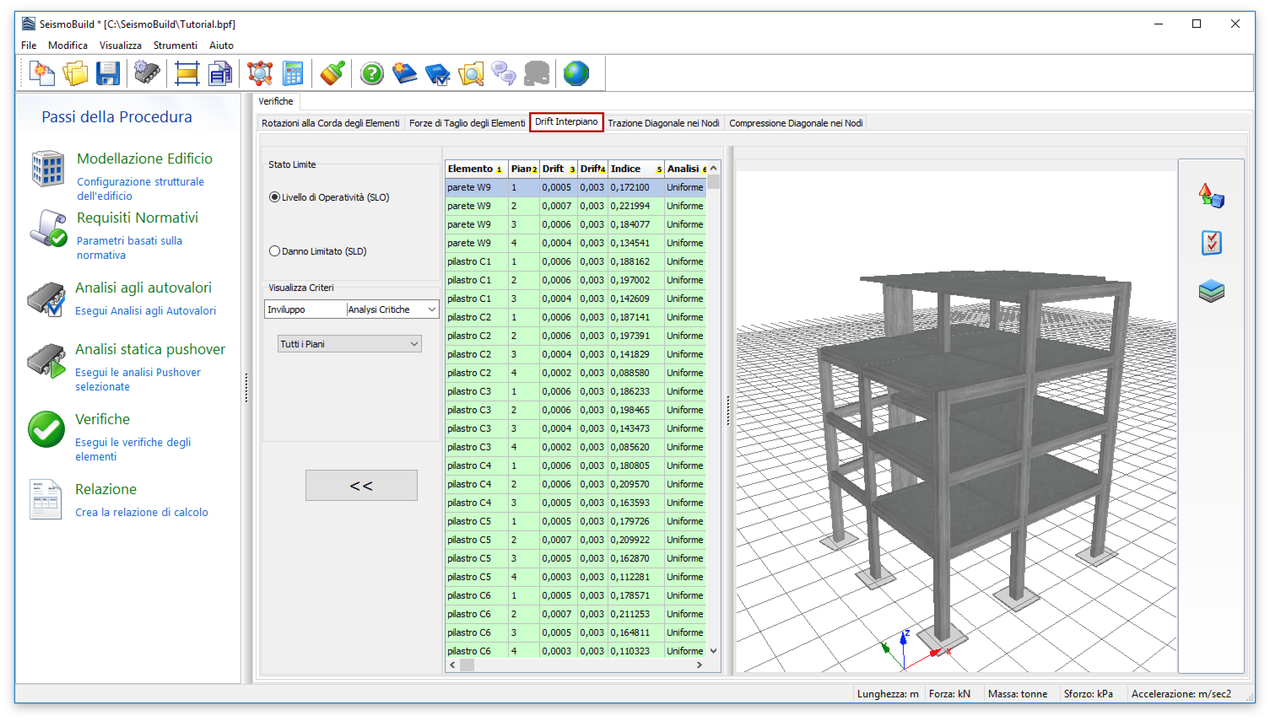Screen dimensions: 1270x721
Task: Open Trazione Diagonale nei Nodi tab
Action: (x=663, y=123)
